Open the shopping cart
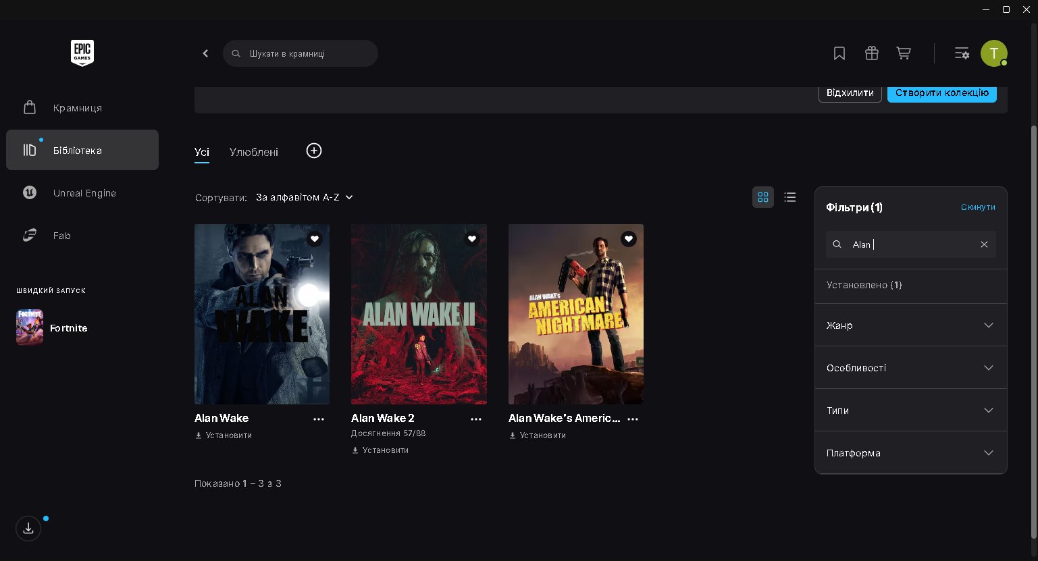 pyautogui.click(x=904, y=53)
